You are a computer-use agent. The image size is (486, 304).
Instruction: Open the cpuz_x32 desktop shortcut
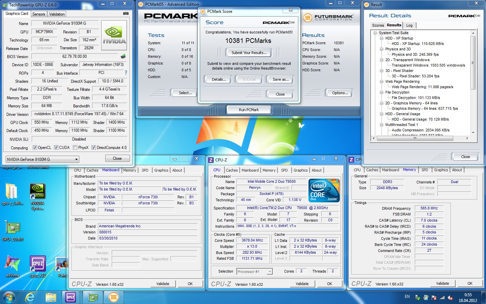pyautogui.click(x=37, y=266)
